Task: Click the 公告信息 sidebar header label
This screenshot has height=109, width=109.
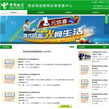Action: coord(82,47)
